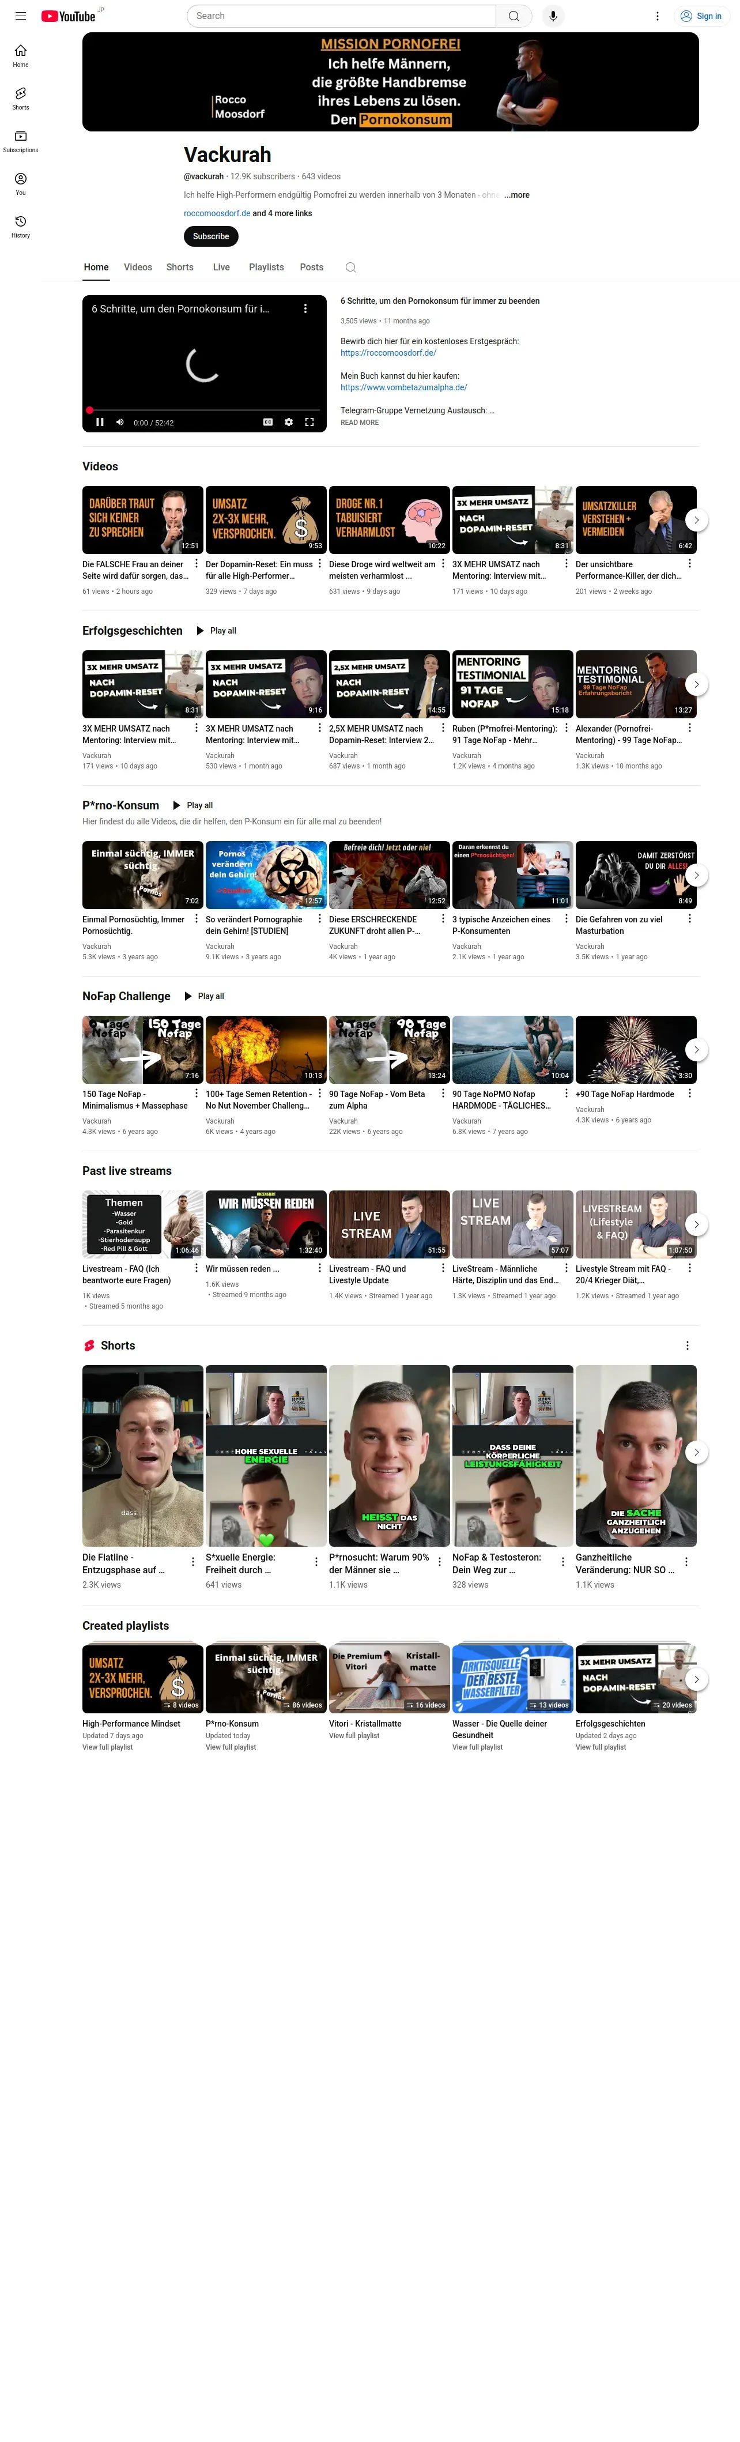Switch to the Live tab
The height and width of the screenshot is (2442, 740).
click(222, 267)
